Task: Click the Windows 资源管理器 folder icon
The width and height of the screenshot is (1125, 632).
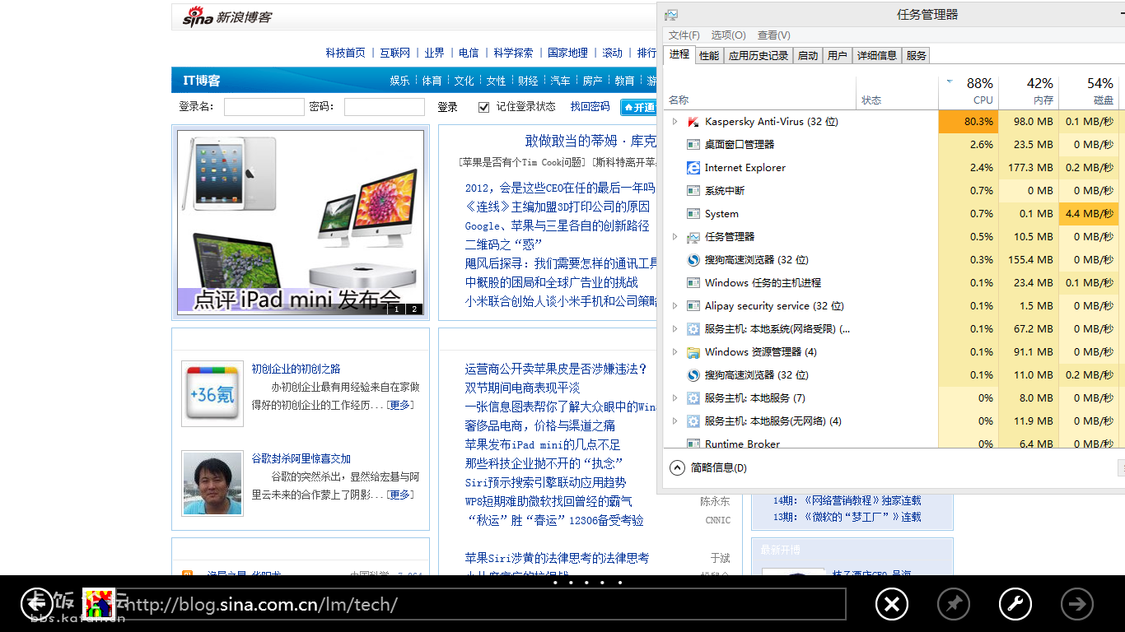Action: (x=693, y=352)
